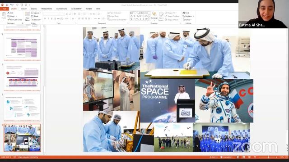Click Convert to SmartArt
This screenshot has height=162, width=289.
pos(117,20)
